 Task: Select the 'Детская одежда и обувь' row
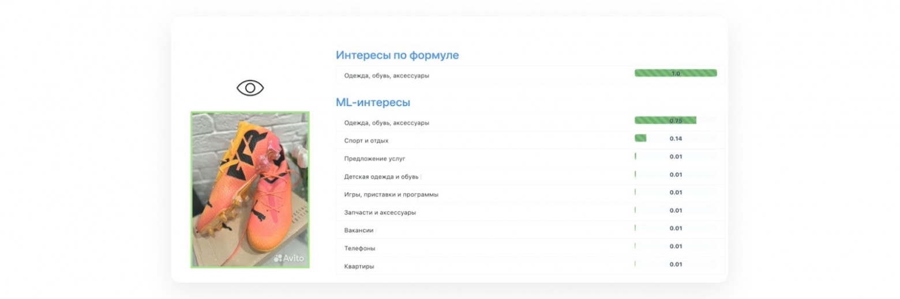(530, 176)
